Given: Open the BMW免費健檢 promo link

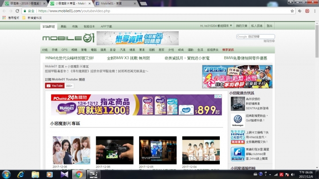Looking at the screenshot, I should [x=245, y=58].
